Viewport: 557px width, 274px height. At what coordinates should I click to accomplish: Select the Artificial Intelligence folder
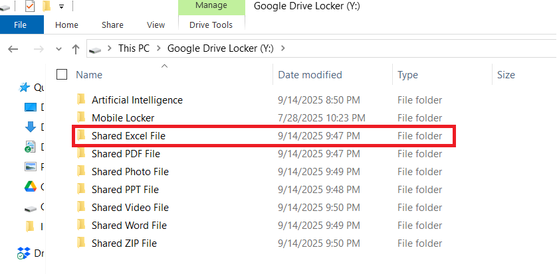[137, 100]
